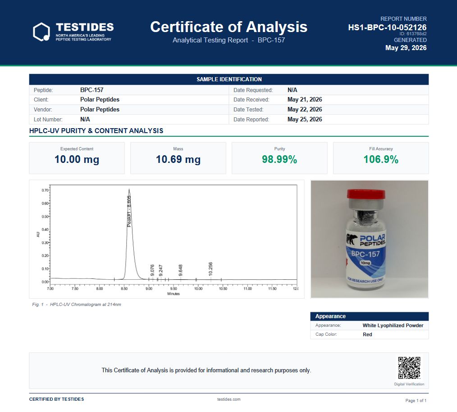
Task: Click the SAMPLE IDENTIFICATION header bar
Action: [x=229, y=79]
